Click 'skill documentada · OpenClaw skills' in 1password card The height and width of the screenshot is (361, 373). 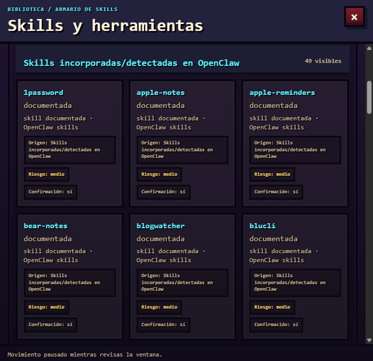coord(58,123)
